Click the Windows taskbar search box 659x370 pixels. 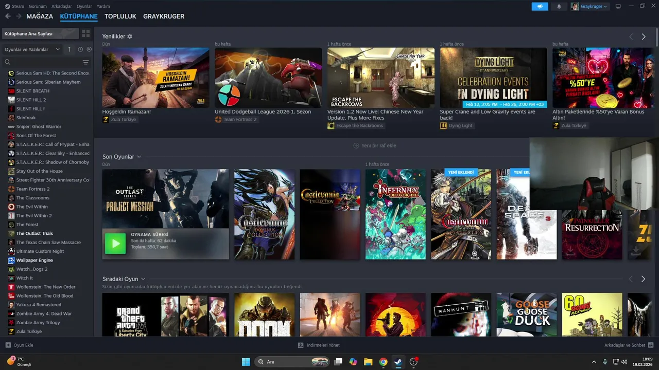pyautogui.click(x=292, y=362)
